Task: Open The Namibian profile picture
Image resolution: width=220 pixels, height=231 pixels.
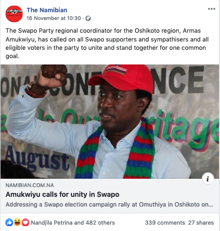Action: [x=14, y=14]
